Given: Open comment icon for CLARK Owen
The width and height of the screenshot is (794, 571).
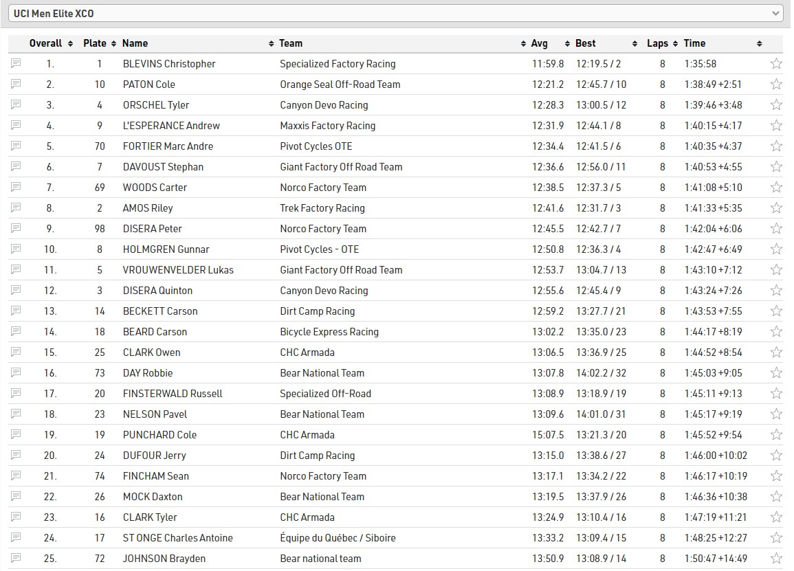Looking at the screenshot, I should [16, 352].
